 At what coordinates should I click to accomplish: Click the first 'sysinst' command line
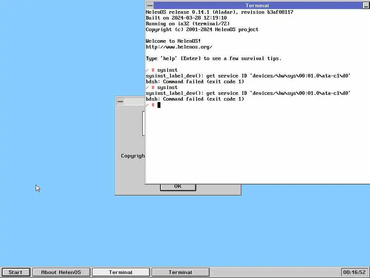click(x=162, y=70)
